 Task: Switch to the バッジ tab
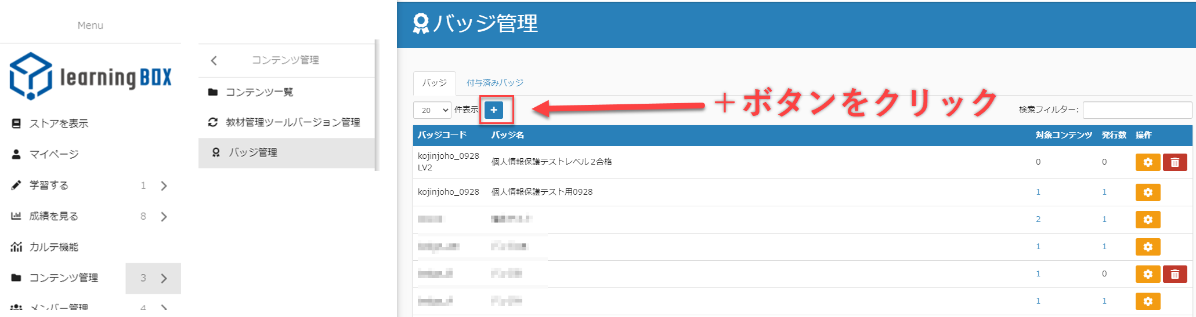435,83
